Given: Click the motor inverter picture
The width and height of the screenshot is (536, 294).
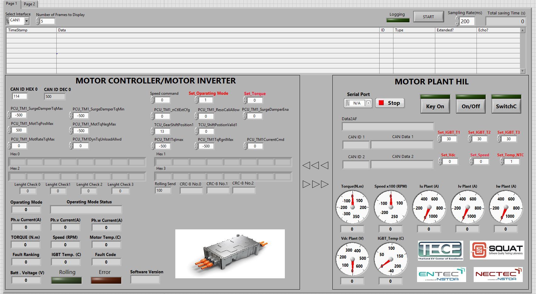Looking at the screenshot, I should (230, 254).
